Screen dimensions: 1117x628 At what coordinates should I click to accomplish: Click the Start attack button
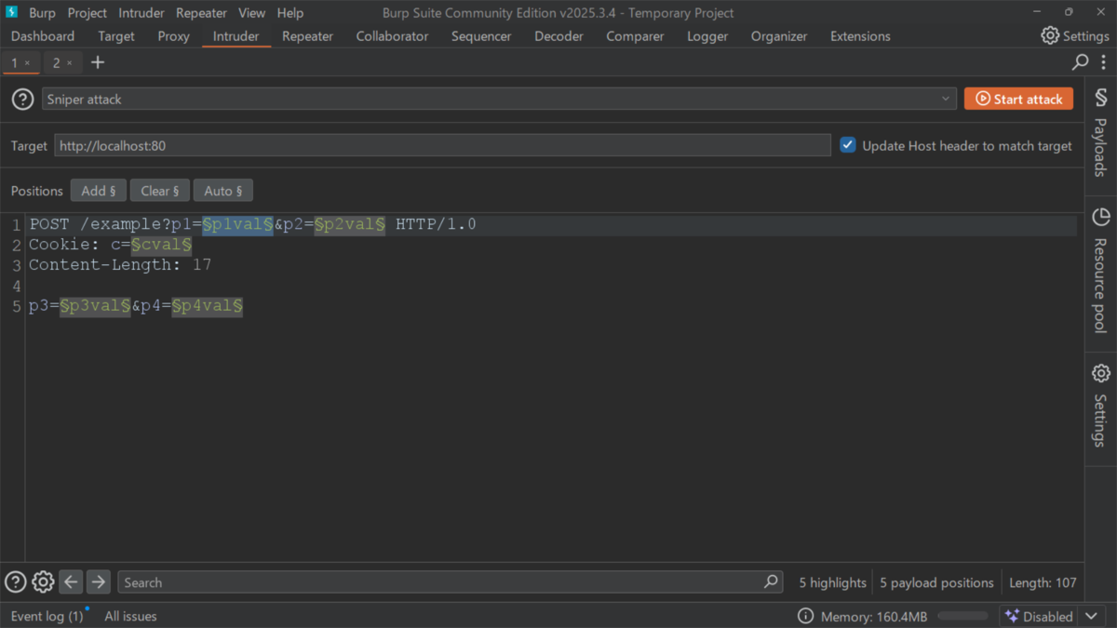pyautogui.click(x=1018, y=99)
